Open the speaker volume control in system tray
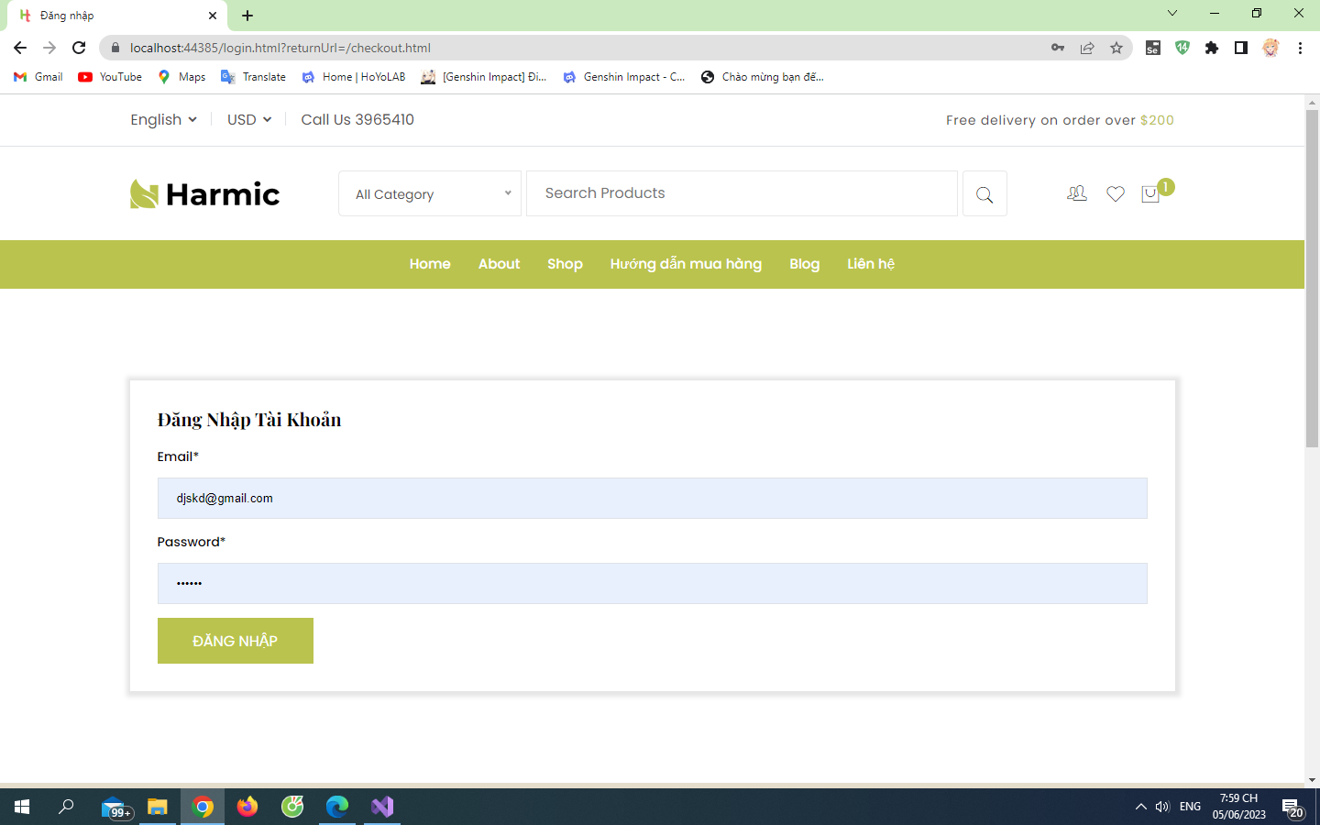 1162,807
